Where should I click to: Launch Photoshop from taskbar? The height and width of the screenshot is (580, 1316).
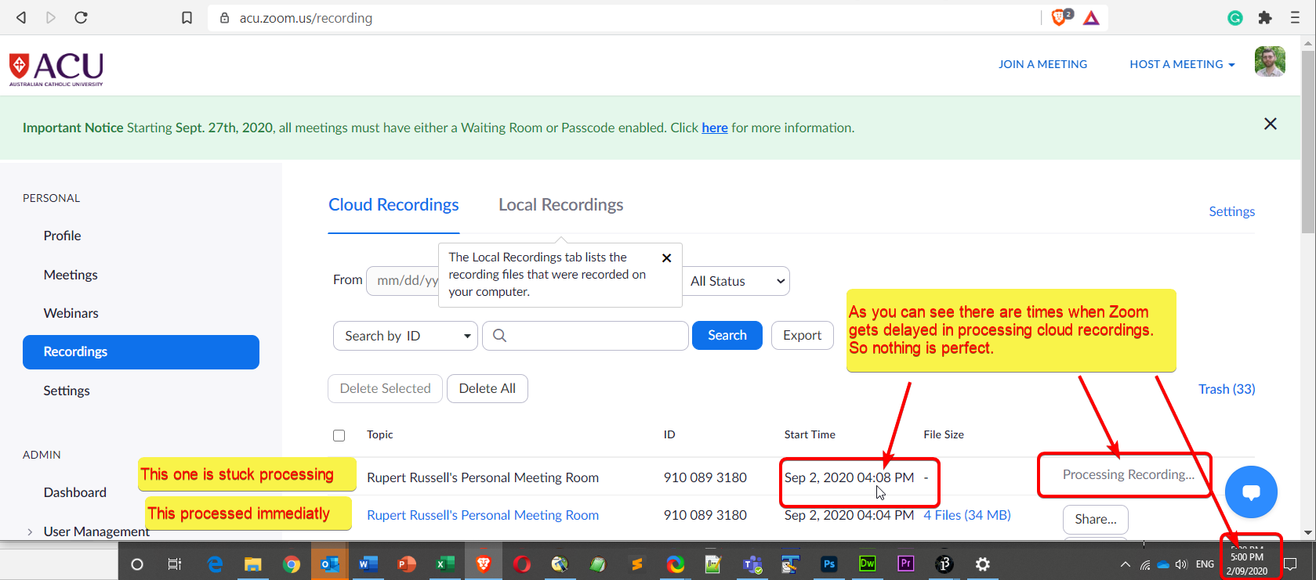[x=829, y=564]
